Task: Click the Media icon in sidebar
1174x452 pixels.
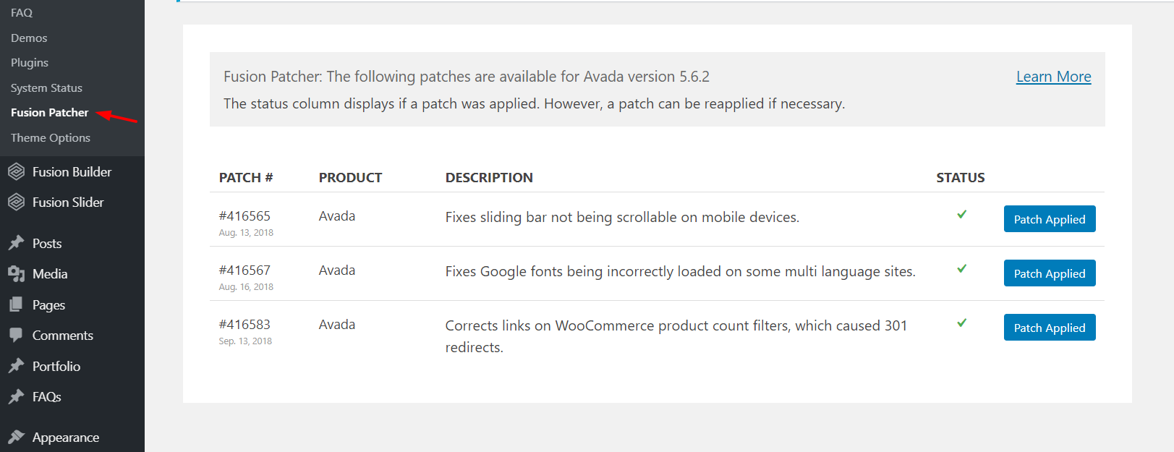Action: (x=16, y=273)
